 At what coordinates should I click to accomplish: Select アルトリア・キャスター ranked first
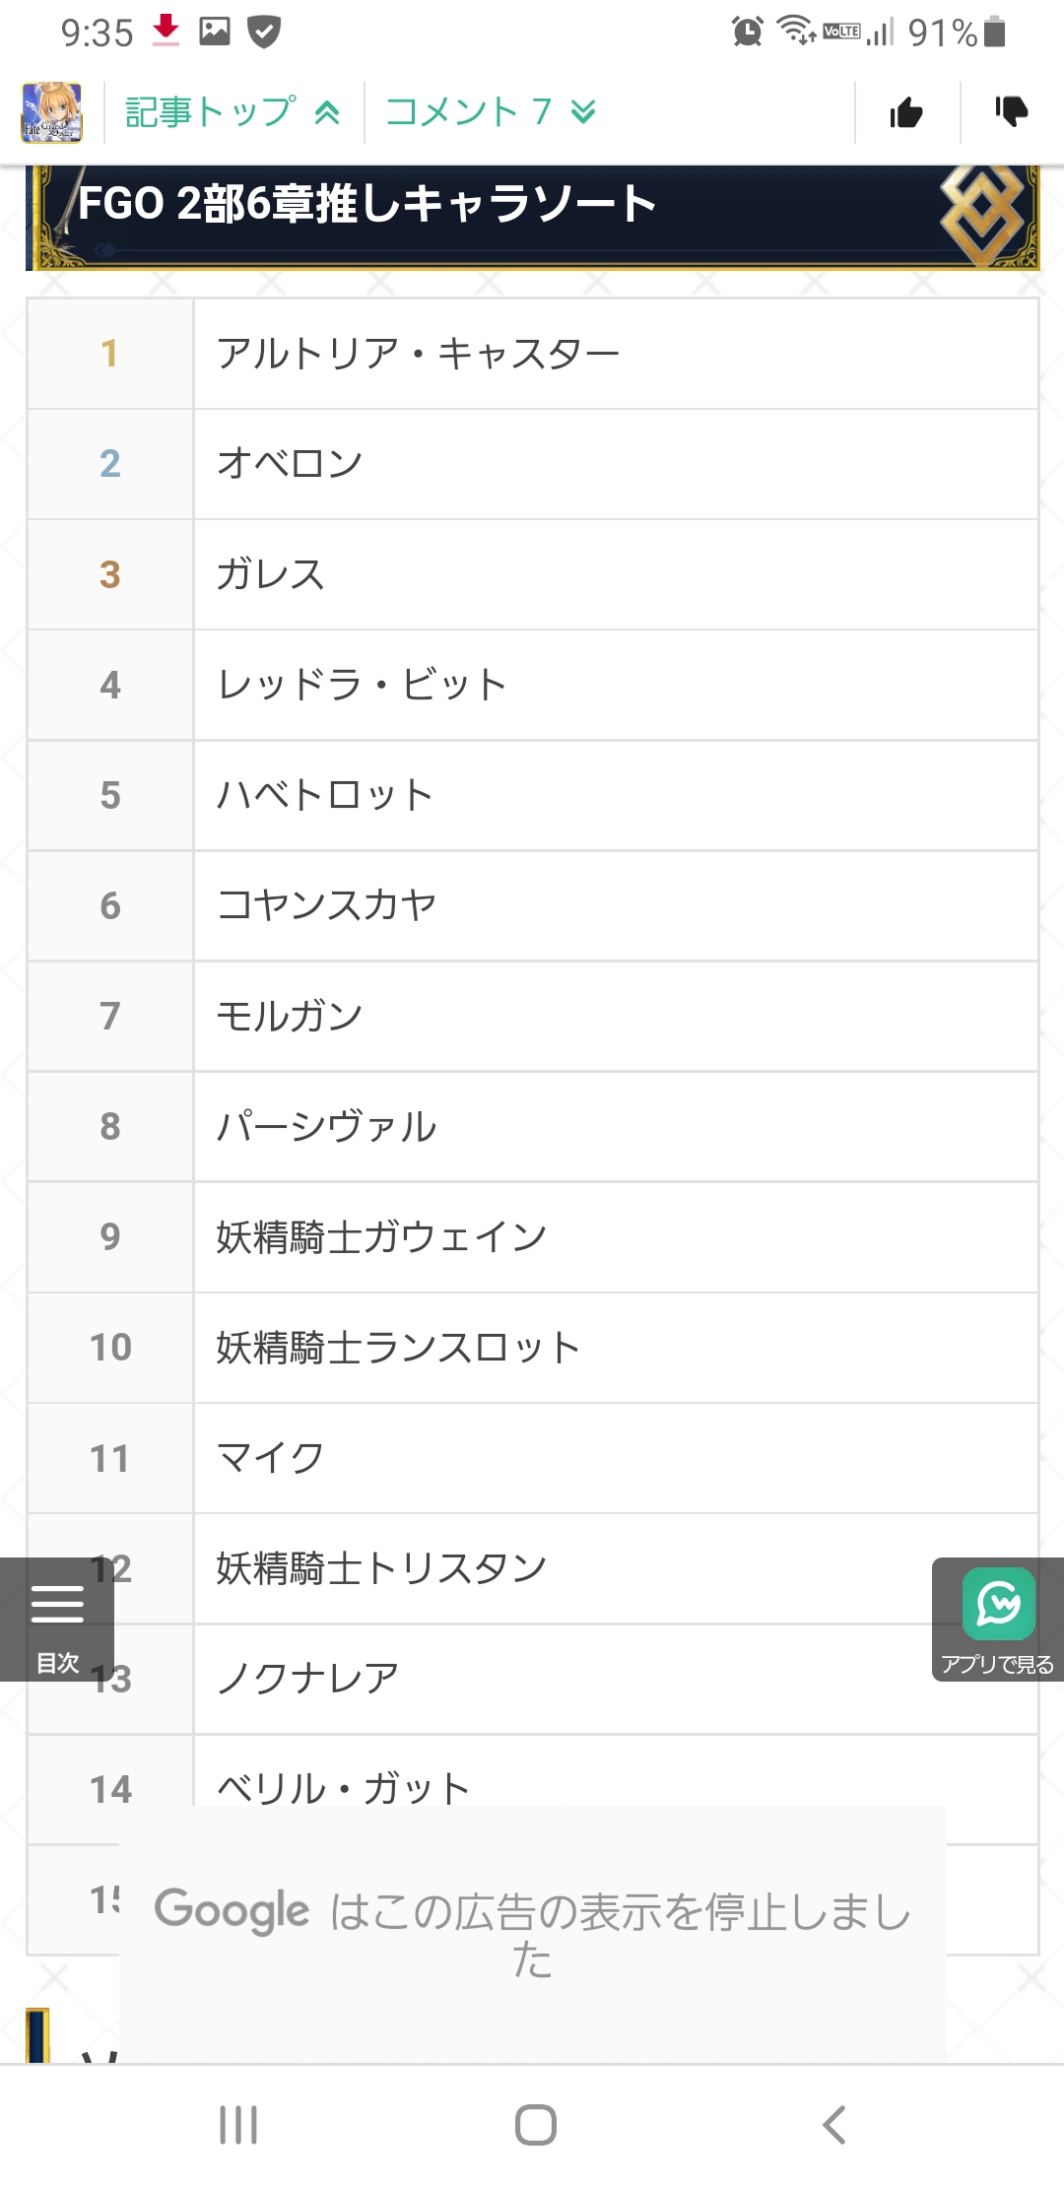(418, 354)
